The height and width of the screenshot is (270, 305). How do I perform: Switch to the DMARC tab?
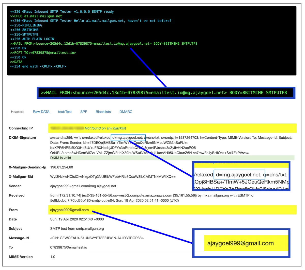tap(126, 112)
